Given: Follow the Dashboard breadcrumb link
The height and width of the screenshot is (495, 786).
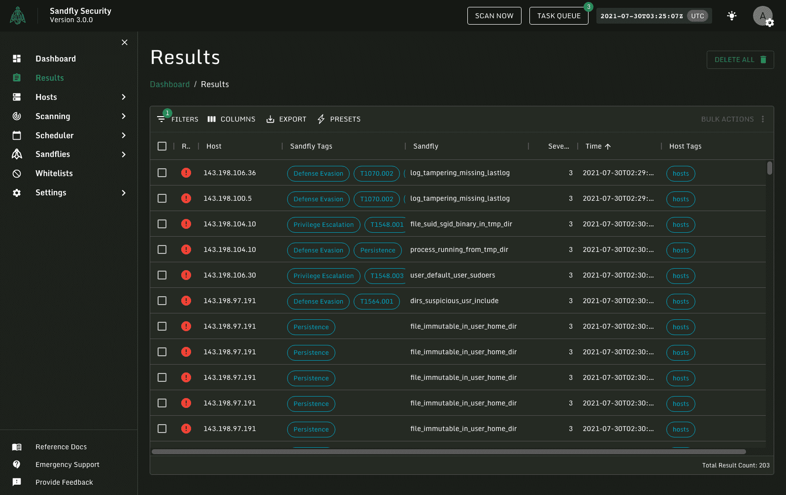Looking at the screenshot, I should 170,84.
